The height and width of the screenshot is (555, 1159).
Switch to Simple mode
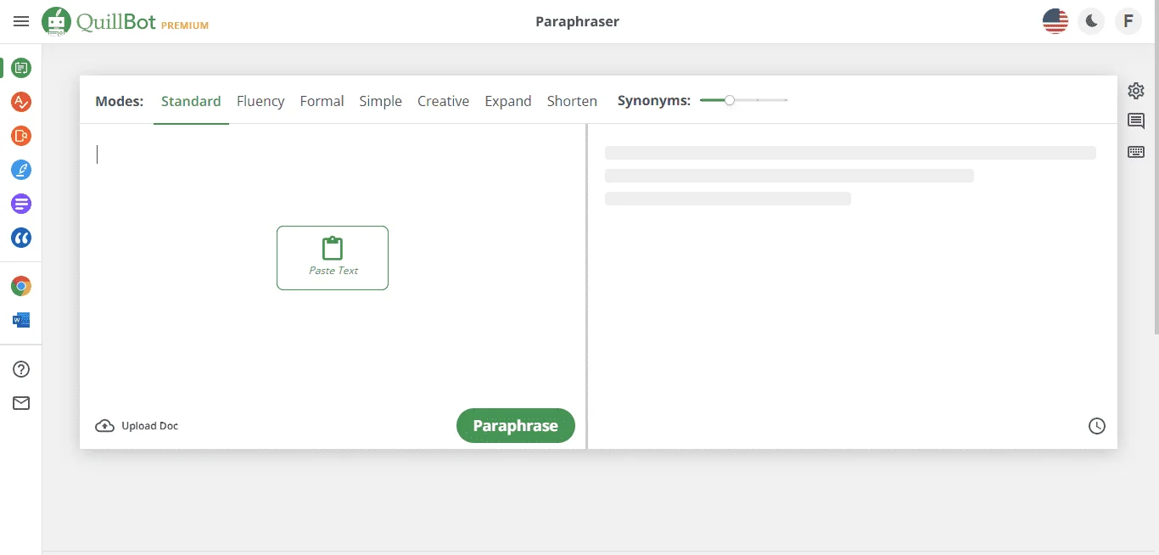tap(380, 101)
